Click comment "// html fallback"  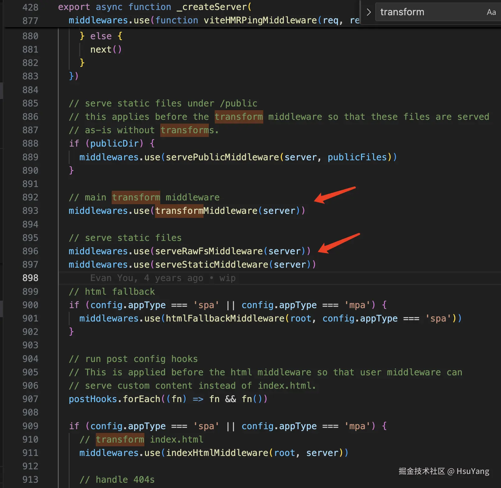pos(112,292)
